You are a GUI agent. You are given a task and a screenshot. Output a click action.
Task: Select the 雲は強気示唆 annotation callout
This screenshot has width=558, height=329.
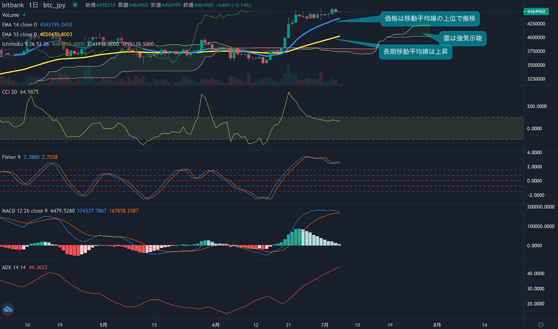coord(462,38)
